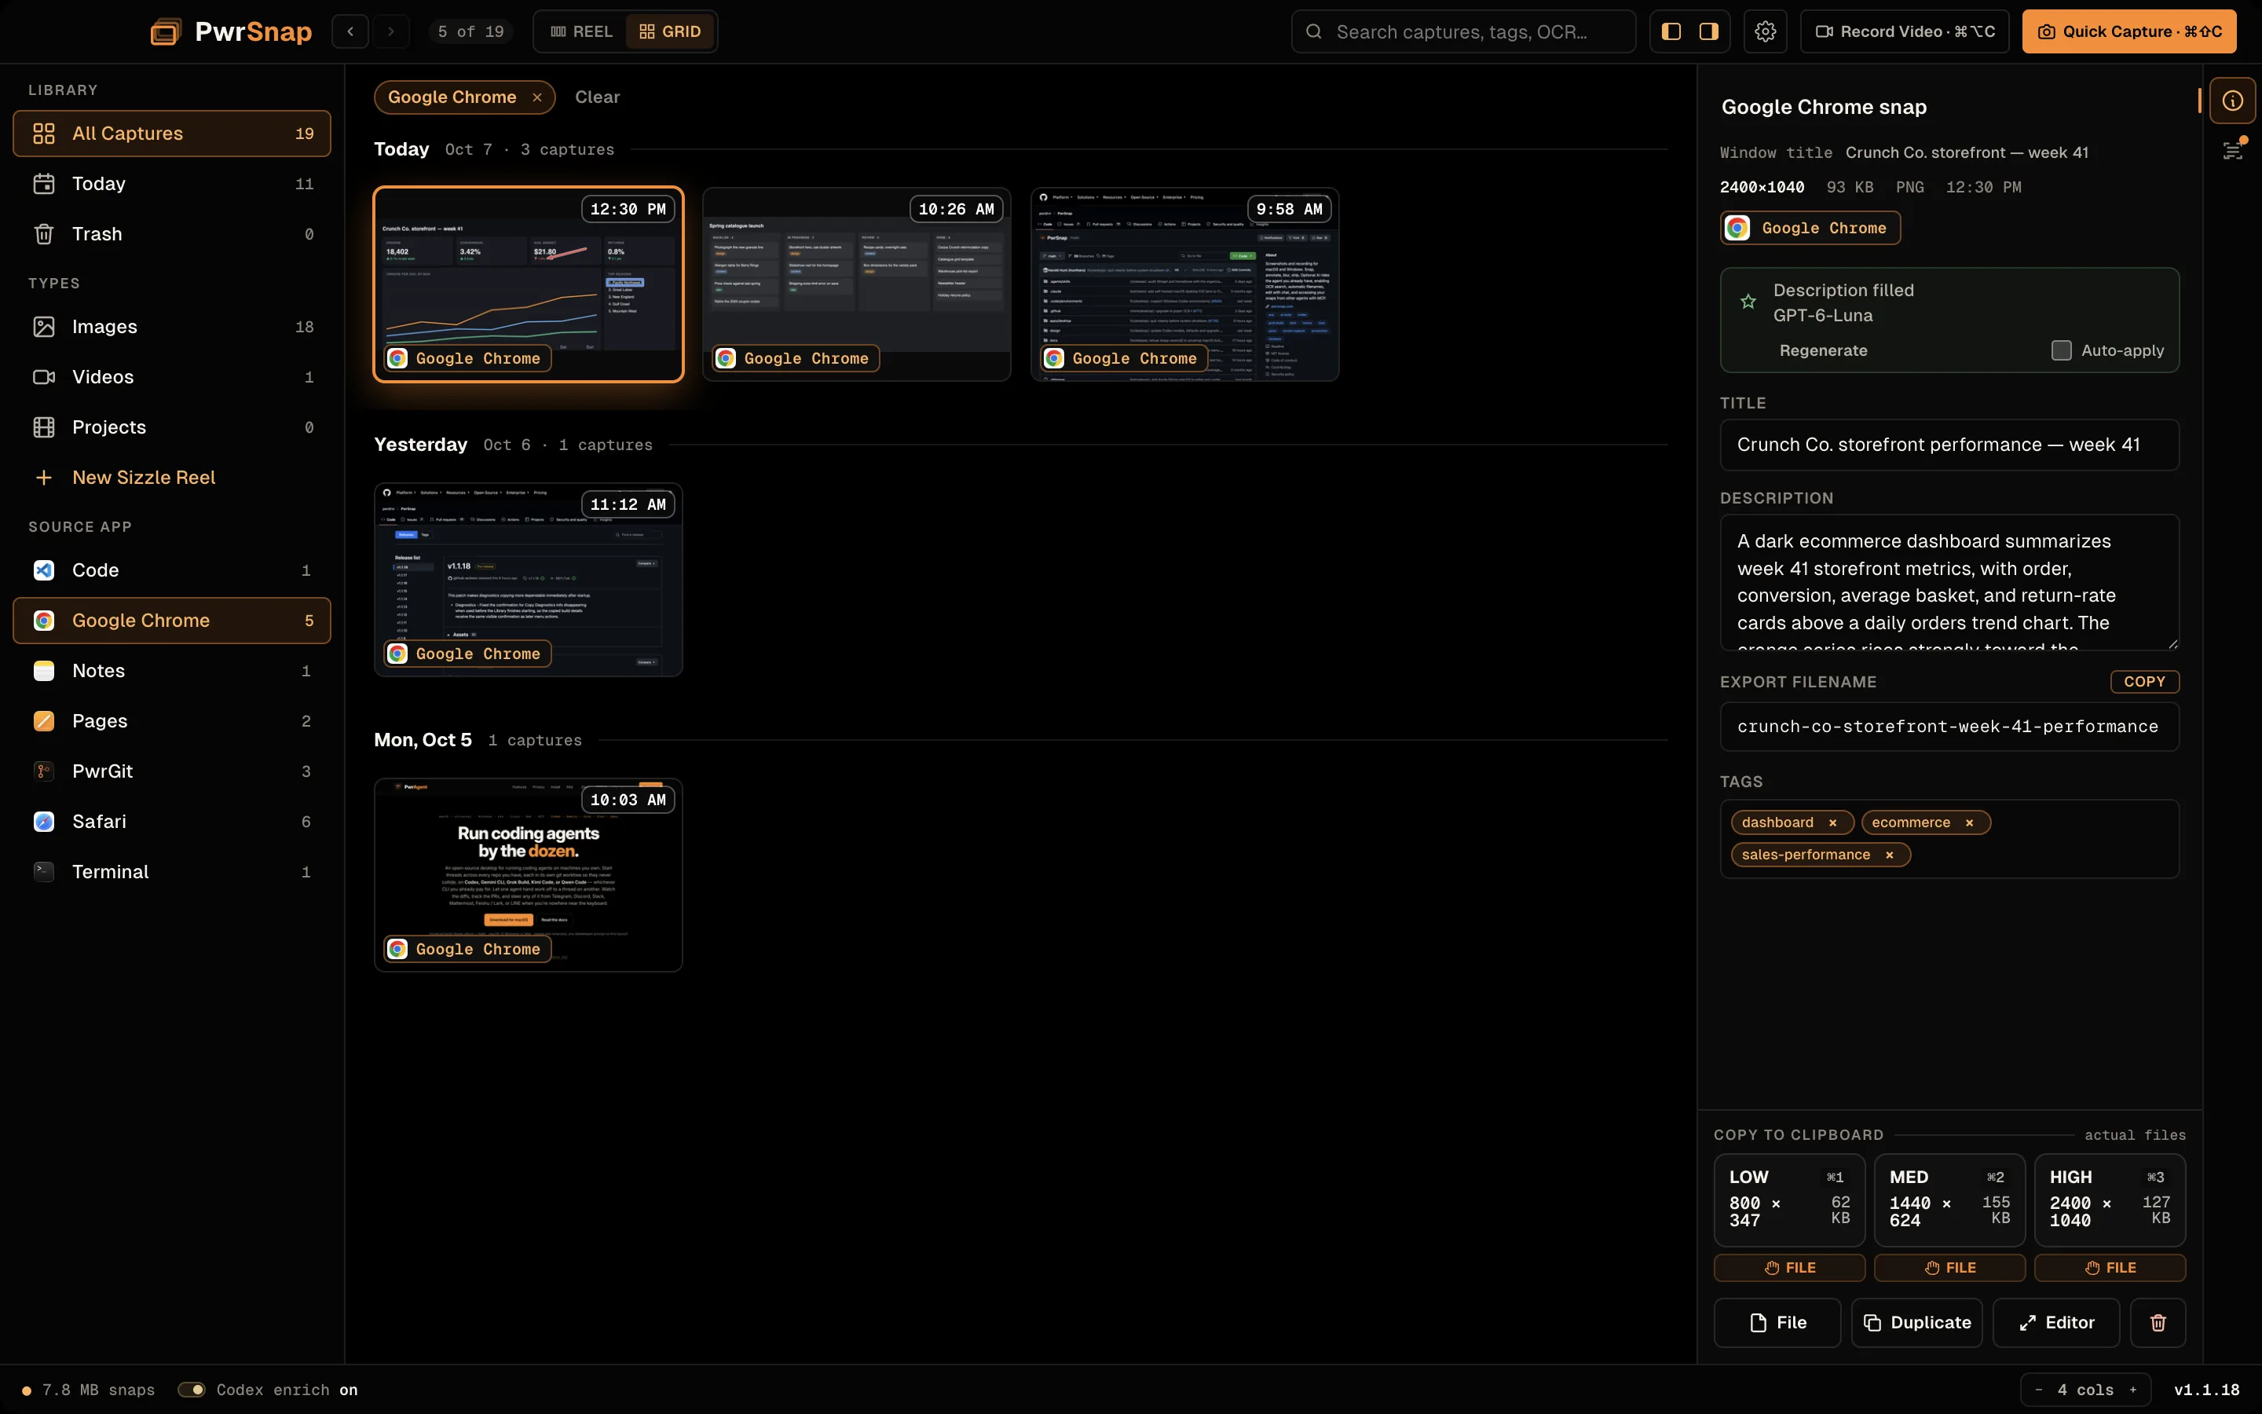Edit the Title input field
The height and width of the screenshot is (1414, 2262).
pos(1949,445)
